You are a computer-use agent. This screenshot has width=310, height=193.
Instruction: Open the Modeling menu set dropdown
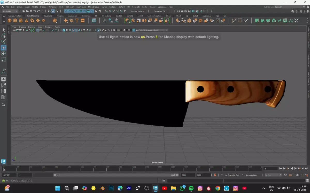pyautogui.click(x=10, y=11)
